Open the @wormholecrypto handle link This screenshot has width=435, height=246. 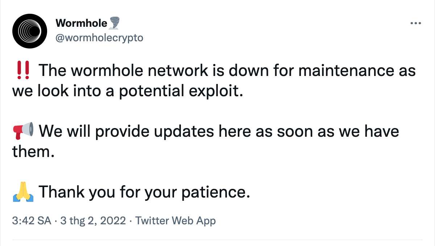click(x=99, y=38)
